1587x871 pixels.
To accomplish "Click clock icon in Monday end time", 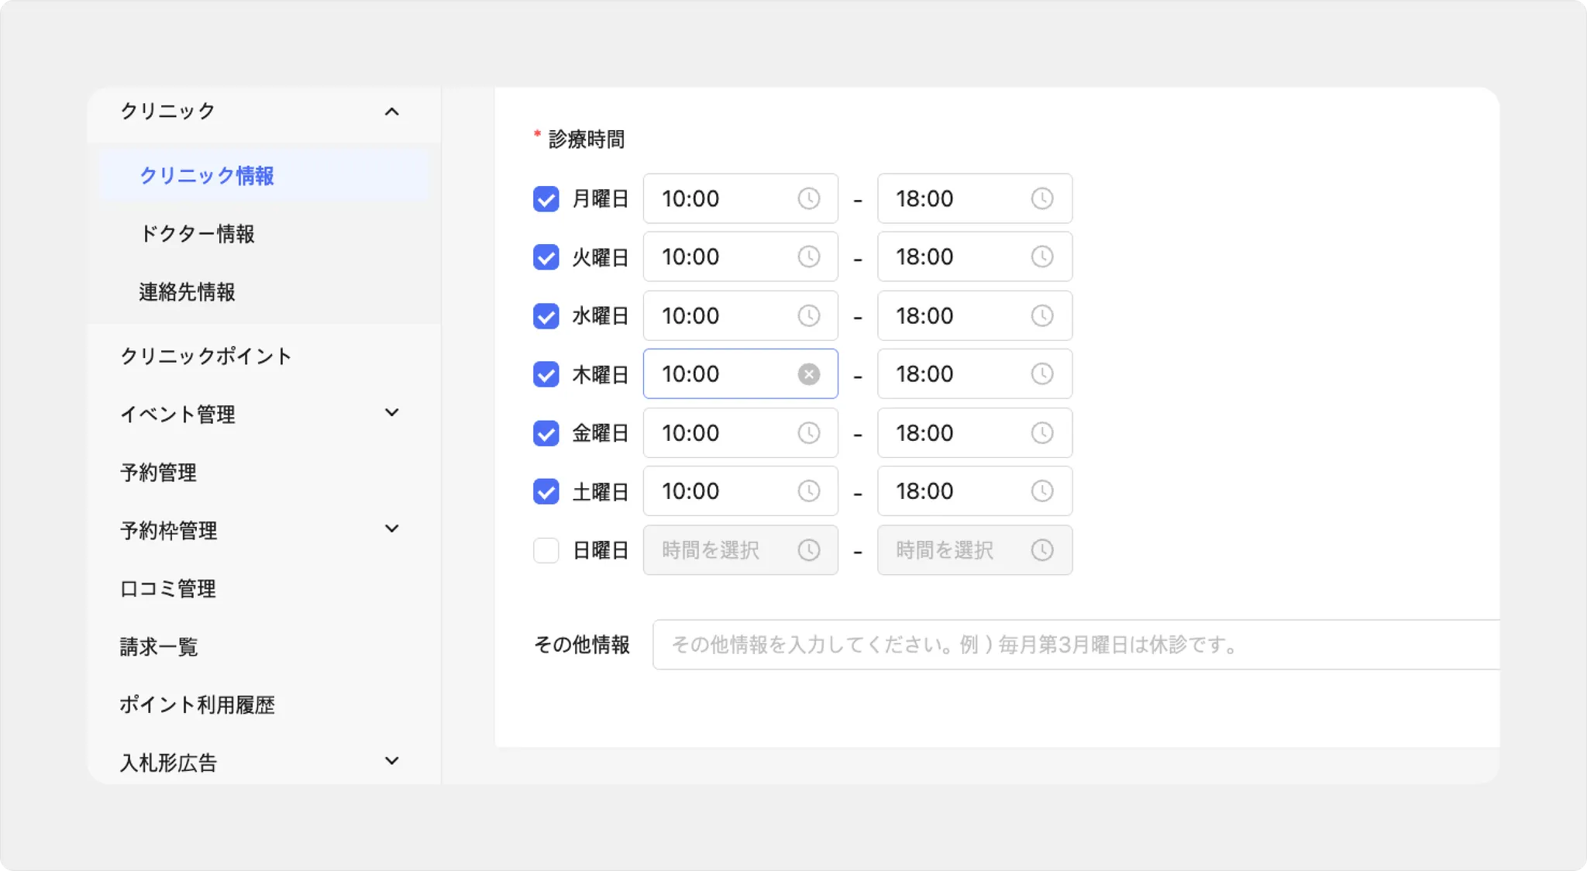I will (x=1042, y=198).
